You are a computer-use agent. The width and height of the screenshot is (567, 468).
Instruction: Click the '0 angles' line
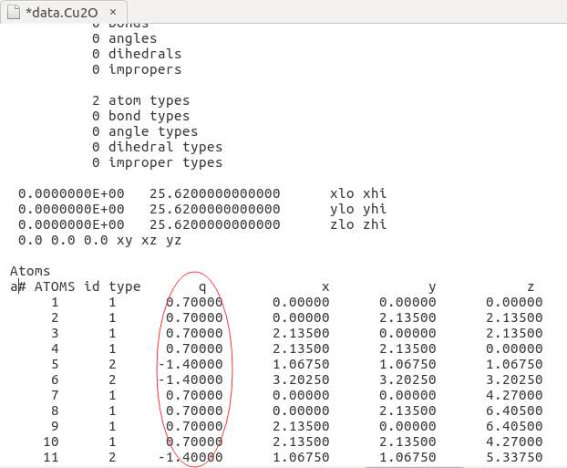(124, 38)
